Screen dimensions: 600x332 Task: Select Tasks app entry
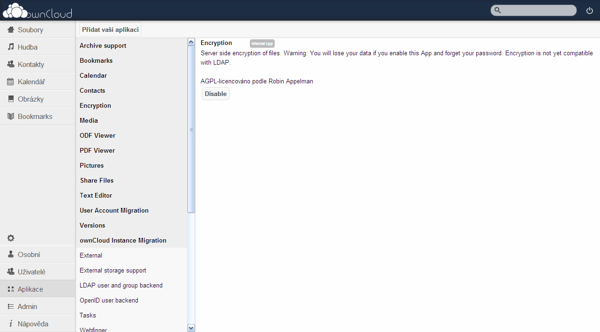pyautogui.click(x=131, y=315)
